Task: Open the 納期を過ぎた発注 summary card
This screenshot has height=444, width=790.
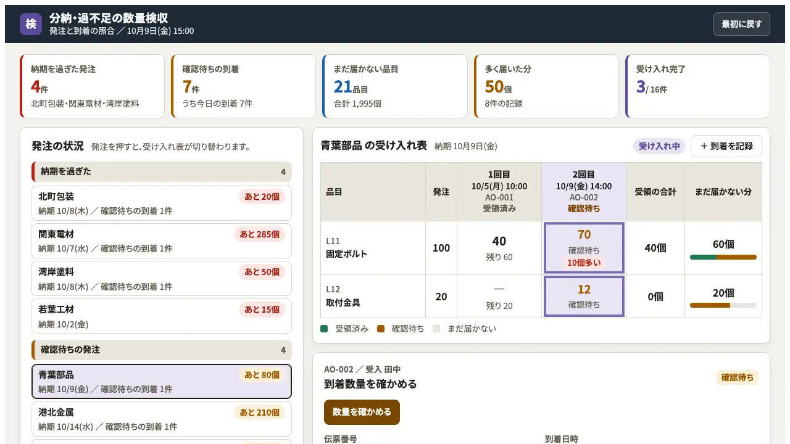Action: tap(93, 86)
